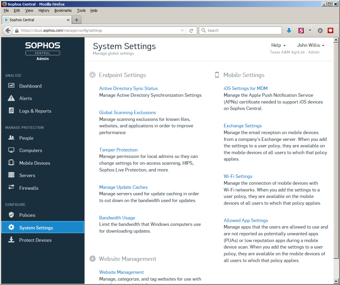Click the SOPHOS Central logo
340x285 pixels.
click(x=43, y=51)
